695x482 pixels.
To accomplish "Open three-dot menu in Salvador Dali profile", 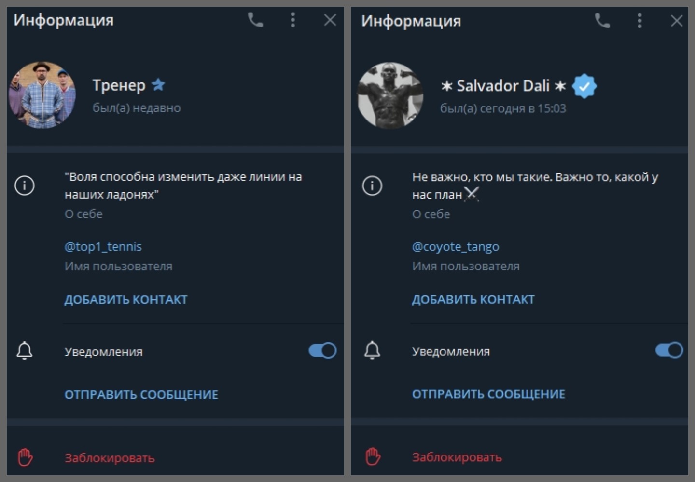I will (639, 21).
